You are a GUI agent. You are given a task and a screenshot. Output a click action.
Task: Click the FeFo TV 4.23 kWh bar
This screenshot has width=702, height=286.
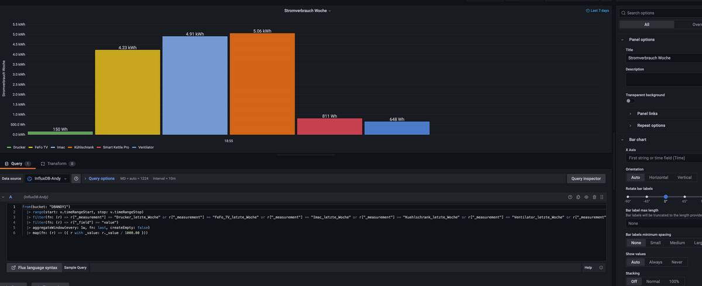(x=128, y=92)
